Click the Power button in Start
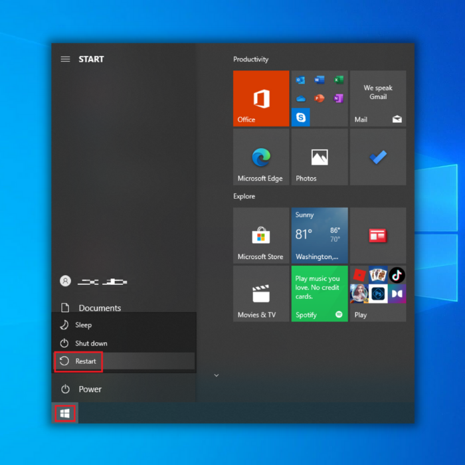Viewport: 465px width, 465px height. click(124, 389)
